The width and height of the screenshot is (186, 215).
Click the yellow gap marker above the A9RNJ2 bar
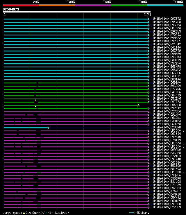coord(35,106)
